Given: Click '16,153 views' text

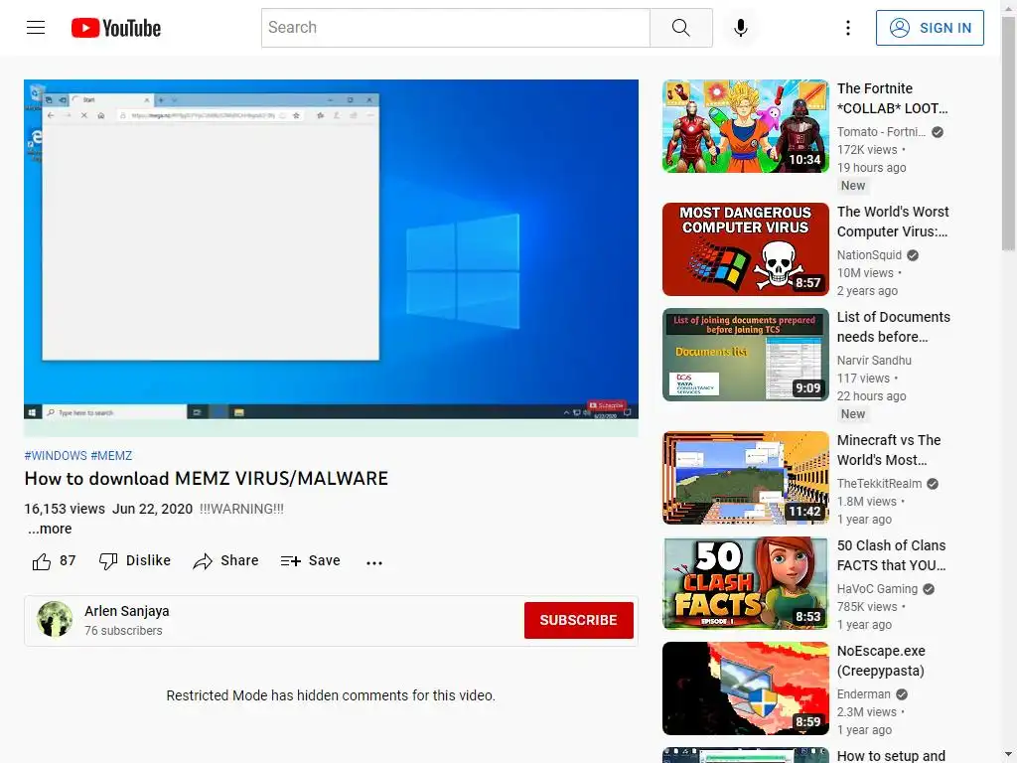Looking at the screenshot, I should [x=65, y=509].
